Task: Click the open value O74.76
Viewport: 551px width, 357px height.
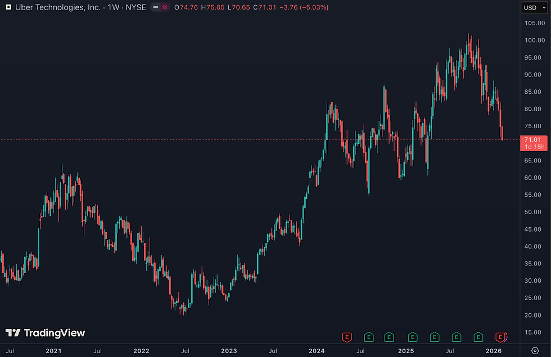Action: click(186, 7)
